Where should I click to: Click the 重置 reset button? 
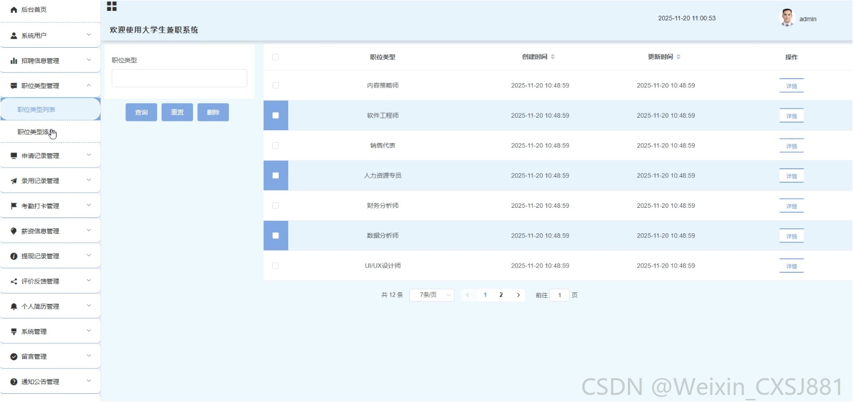click(x=177, y=112)
